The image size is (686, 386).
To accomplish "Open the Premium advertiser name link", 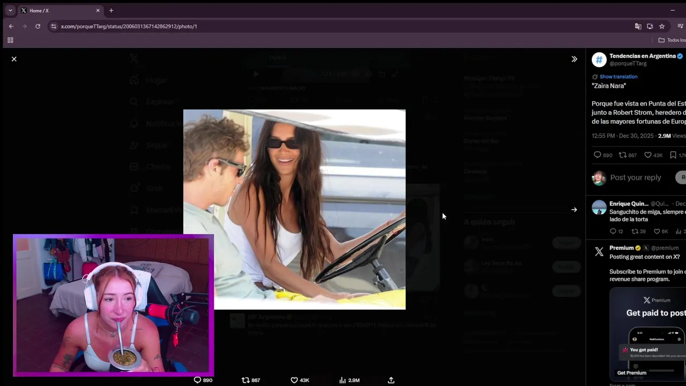I will tap(622, 248).
